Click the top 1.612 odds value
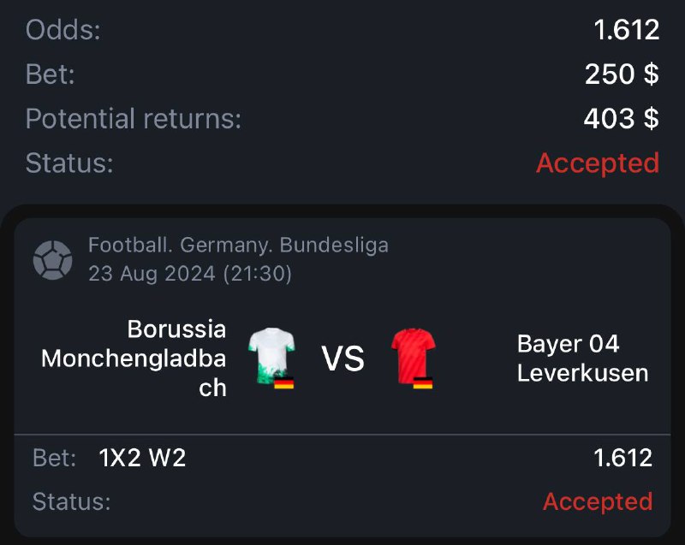Screen dimensions: 685x545 626,30
